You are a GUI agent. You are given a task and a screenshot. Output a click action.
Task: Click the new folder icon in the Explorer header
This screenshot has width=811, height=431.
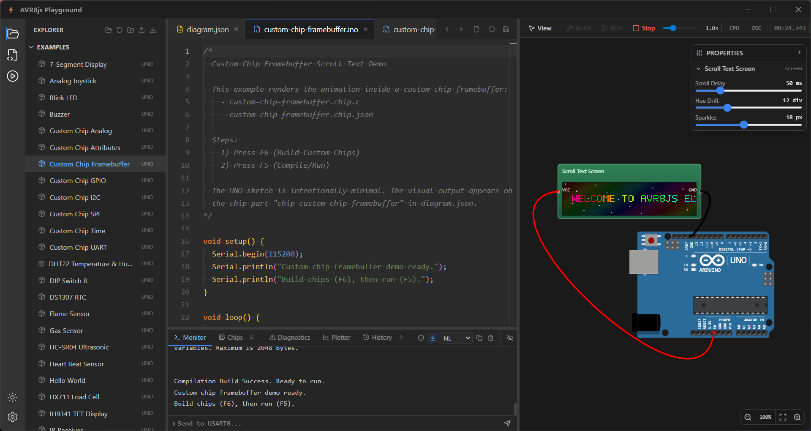pyautogui.click(x=131, y=30)
